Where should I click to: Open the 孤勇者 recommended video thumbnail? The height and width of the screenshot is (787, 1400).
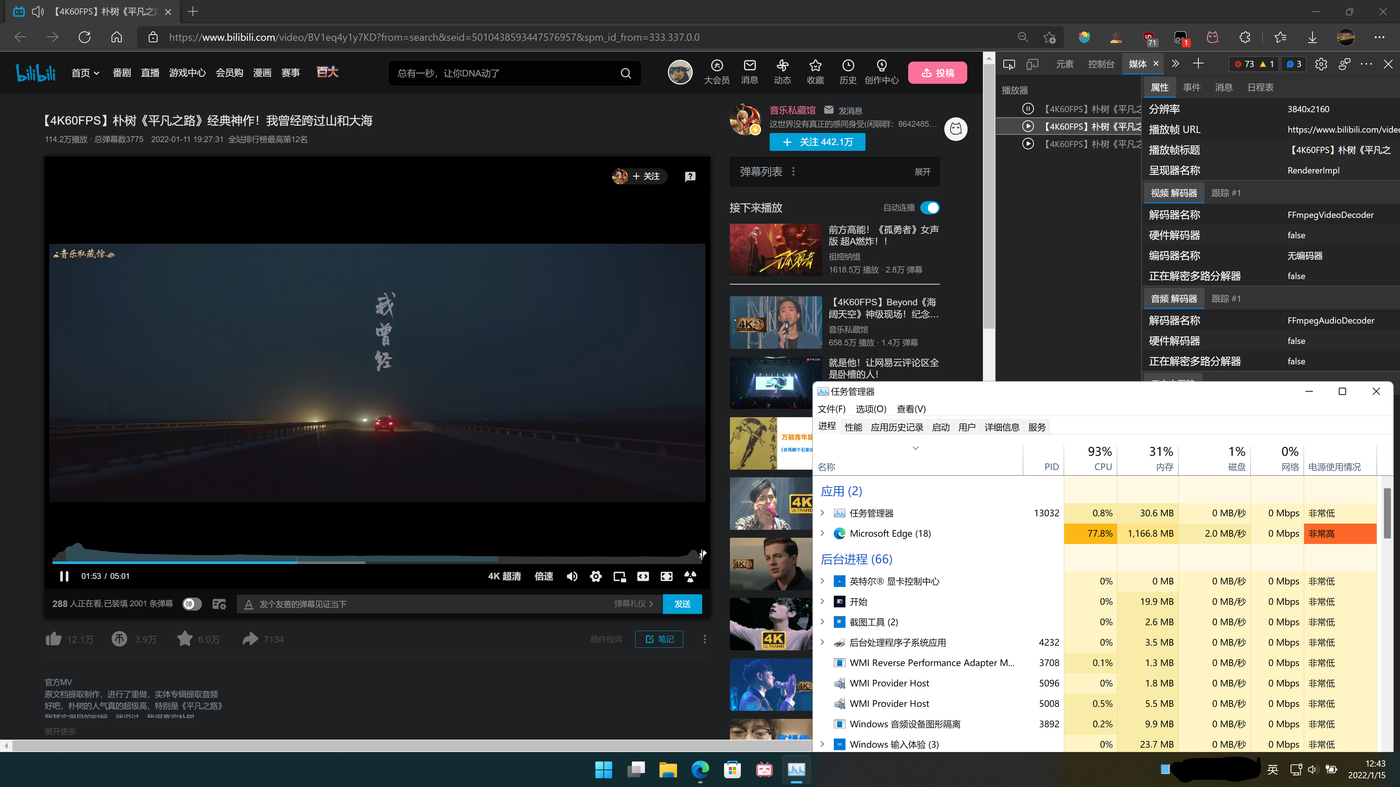pyautogui.click(x=775, y=250)
